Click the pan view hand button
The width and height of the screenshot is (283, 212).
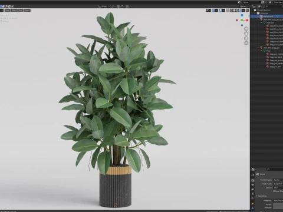(246, 34)
